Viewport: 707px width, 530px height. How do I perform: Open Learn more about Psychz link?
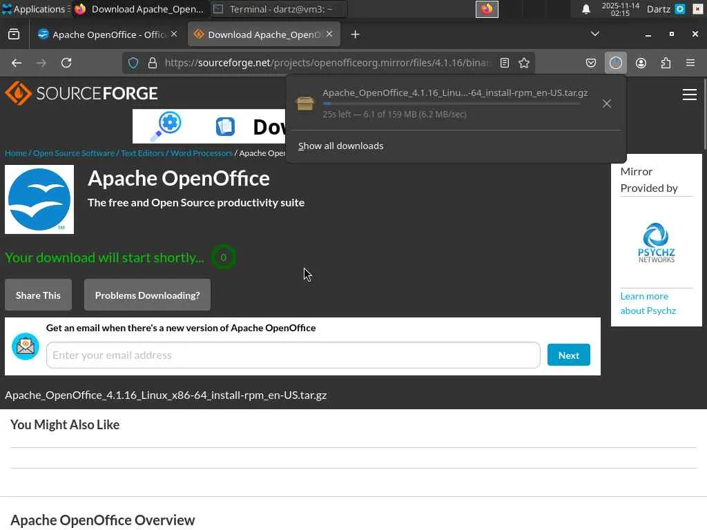click(648, 304)
